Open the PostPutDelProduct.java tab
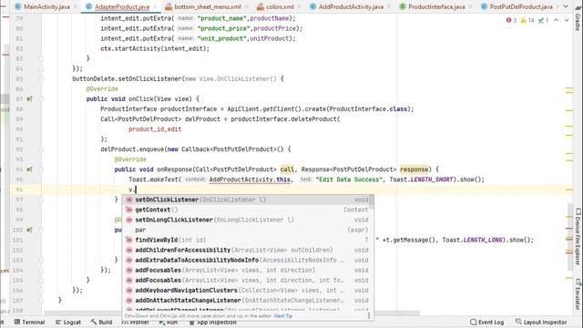583x328 pixels. [520, 6]
